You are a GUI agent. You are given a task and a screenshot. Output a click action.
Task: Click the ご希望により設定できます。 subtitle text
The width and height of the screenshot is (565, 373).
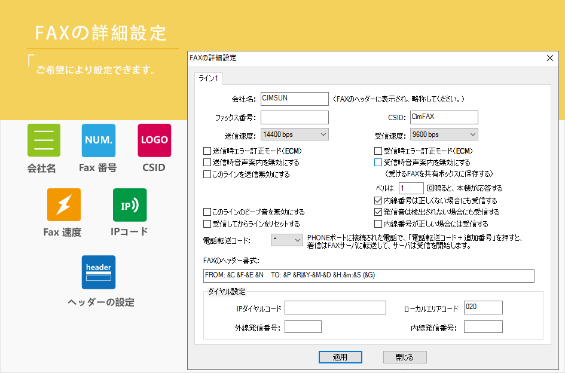96,69
